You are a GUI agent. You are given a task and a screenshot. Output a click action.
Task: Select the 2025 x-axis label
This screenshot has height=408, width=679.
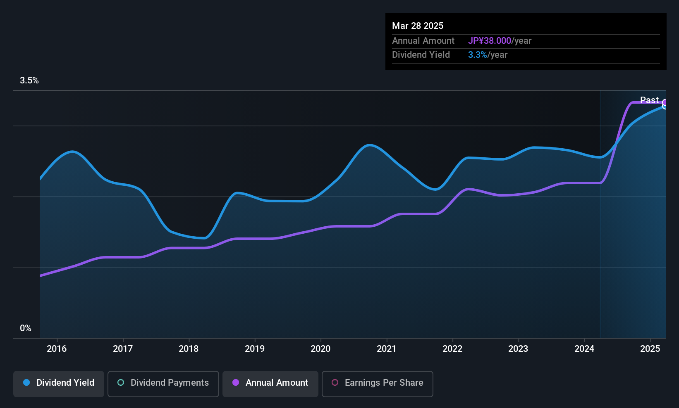pos(650,349)
